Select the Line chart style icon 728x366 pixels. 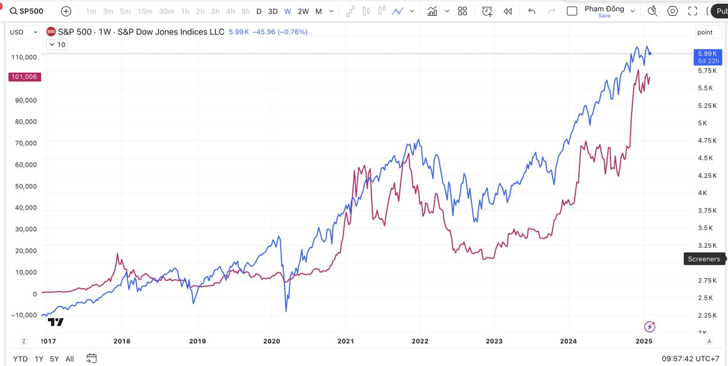pyautogui.click(x=398, y=11)
